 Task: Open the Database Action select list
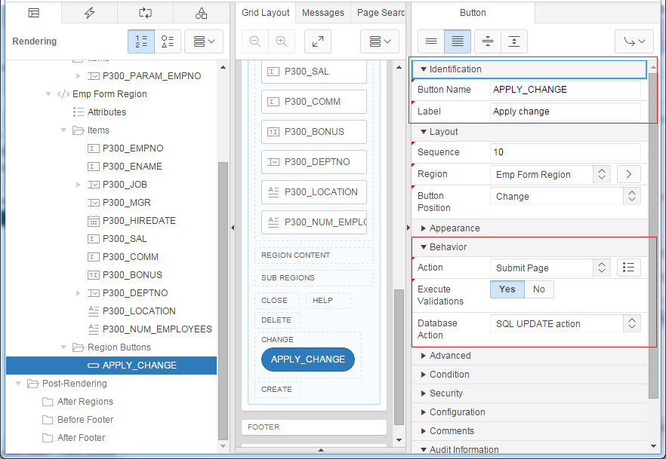point(566,323)
